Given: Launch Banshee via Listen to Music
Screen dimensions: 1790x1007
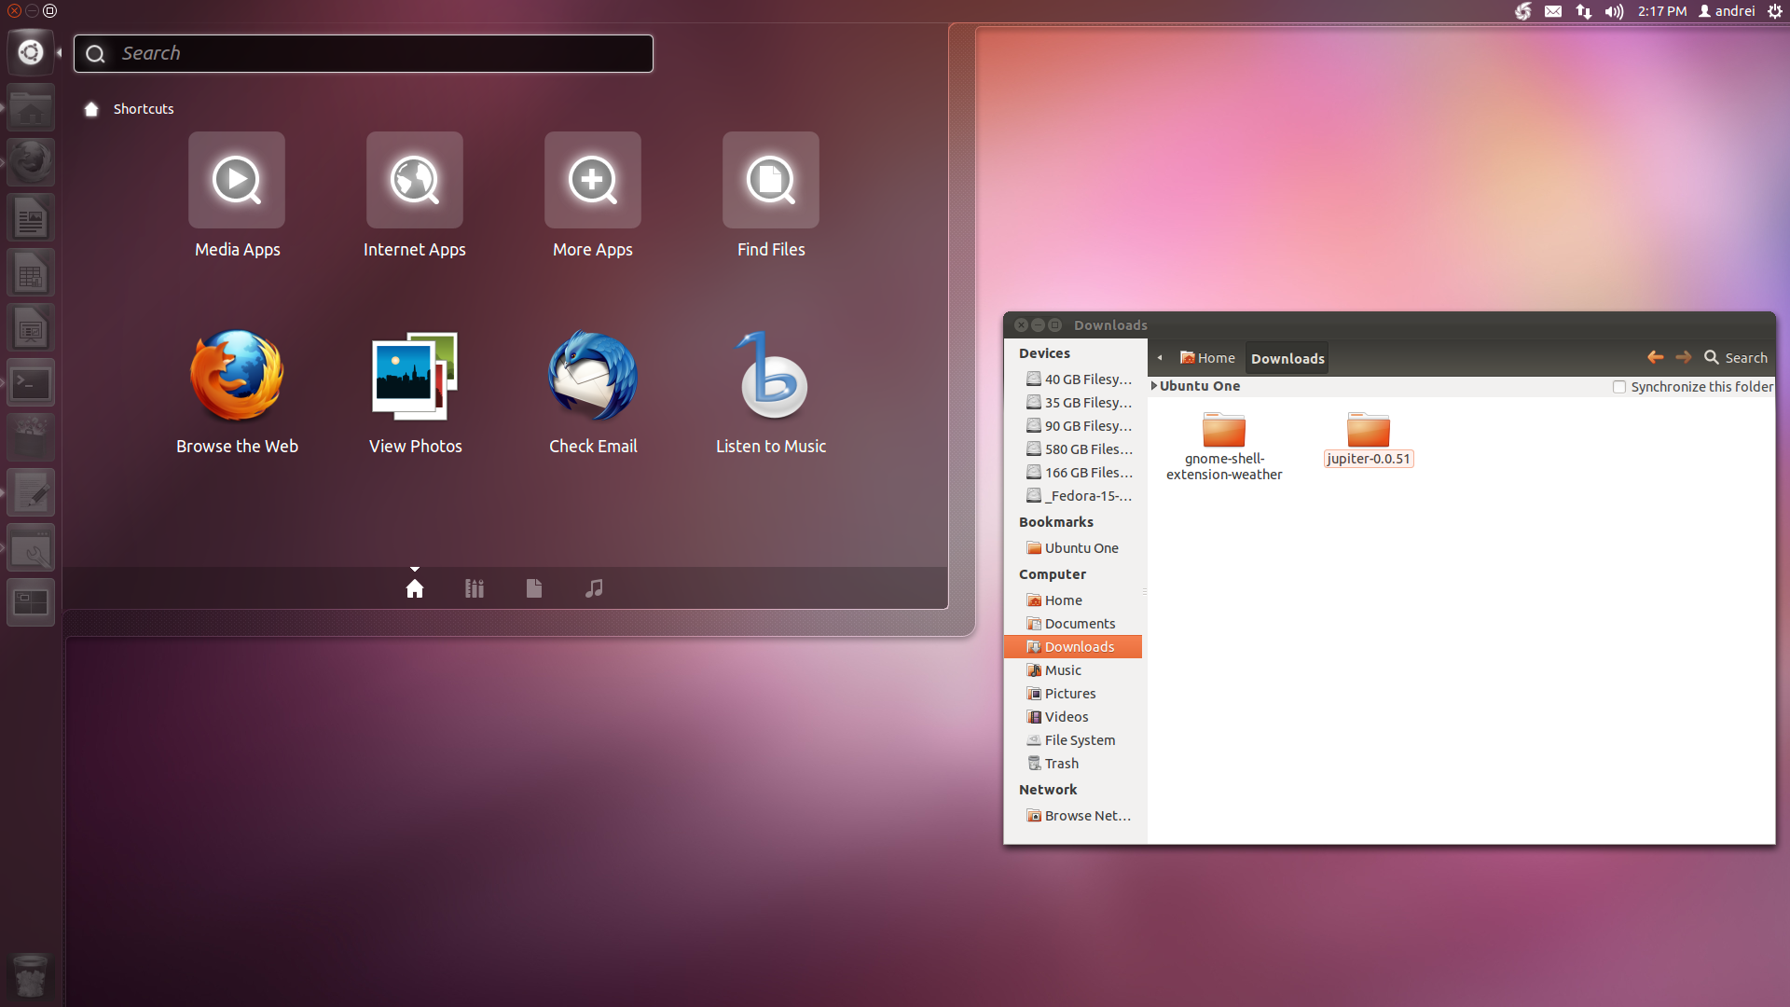Looking at the screenshot, I should click(x=771, y=377).
